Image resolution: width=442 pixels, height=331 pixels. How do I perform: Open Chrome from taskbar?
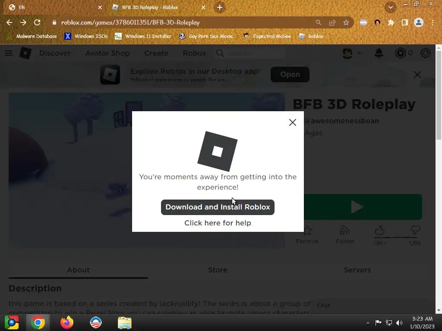[x=38, y=322]
